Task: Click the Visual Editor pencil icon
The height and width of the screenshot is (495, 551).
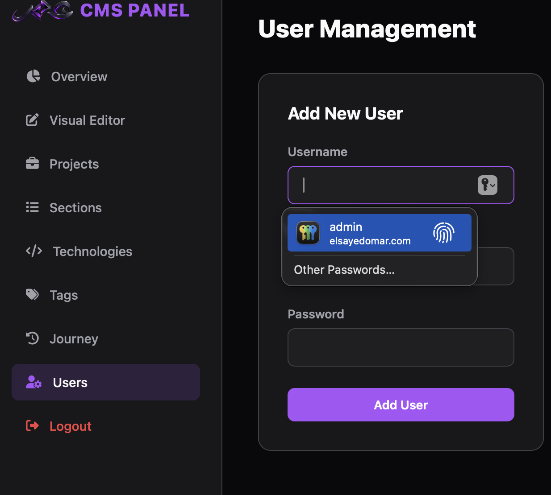Action: [x=32, y=120]
